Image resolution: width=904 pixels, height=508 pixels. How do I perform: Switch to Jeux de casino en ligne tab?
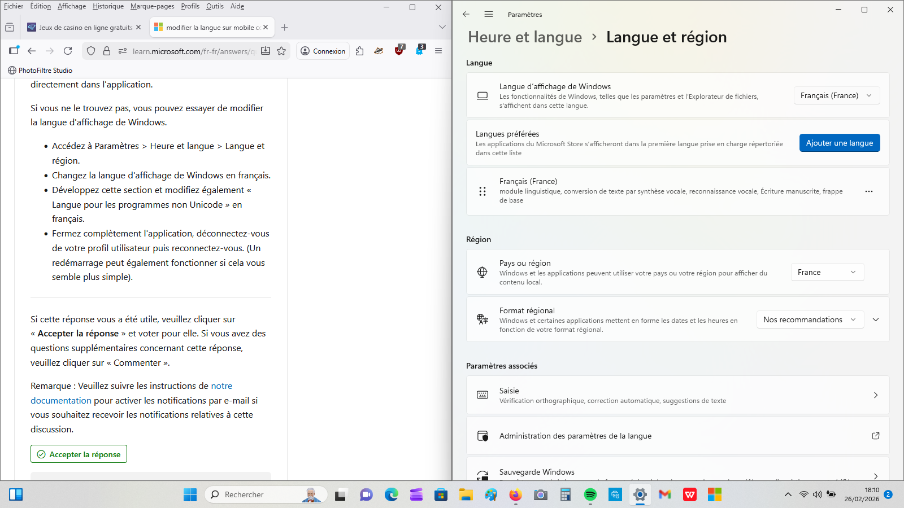point(85,27)
